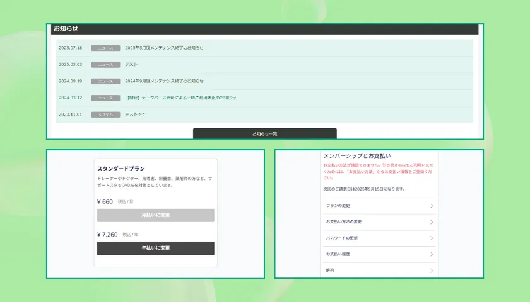Screen dimensions: 530x302
Task: Select 解約 to cancel membership
Action: point(331,271)
